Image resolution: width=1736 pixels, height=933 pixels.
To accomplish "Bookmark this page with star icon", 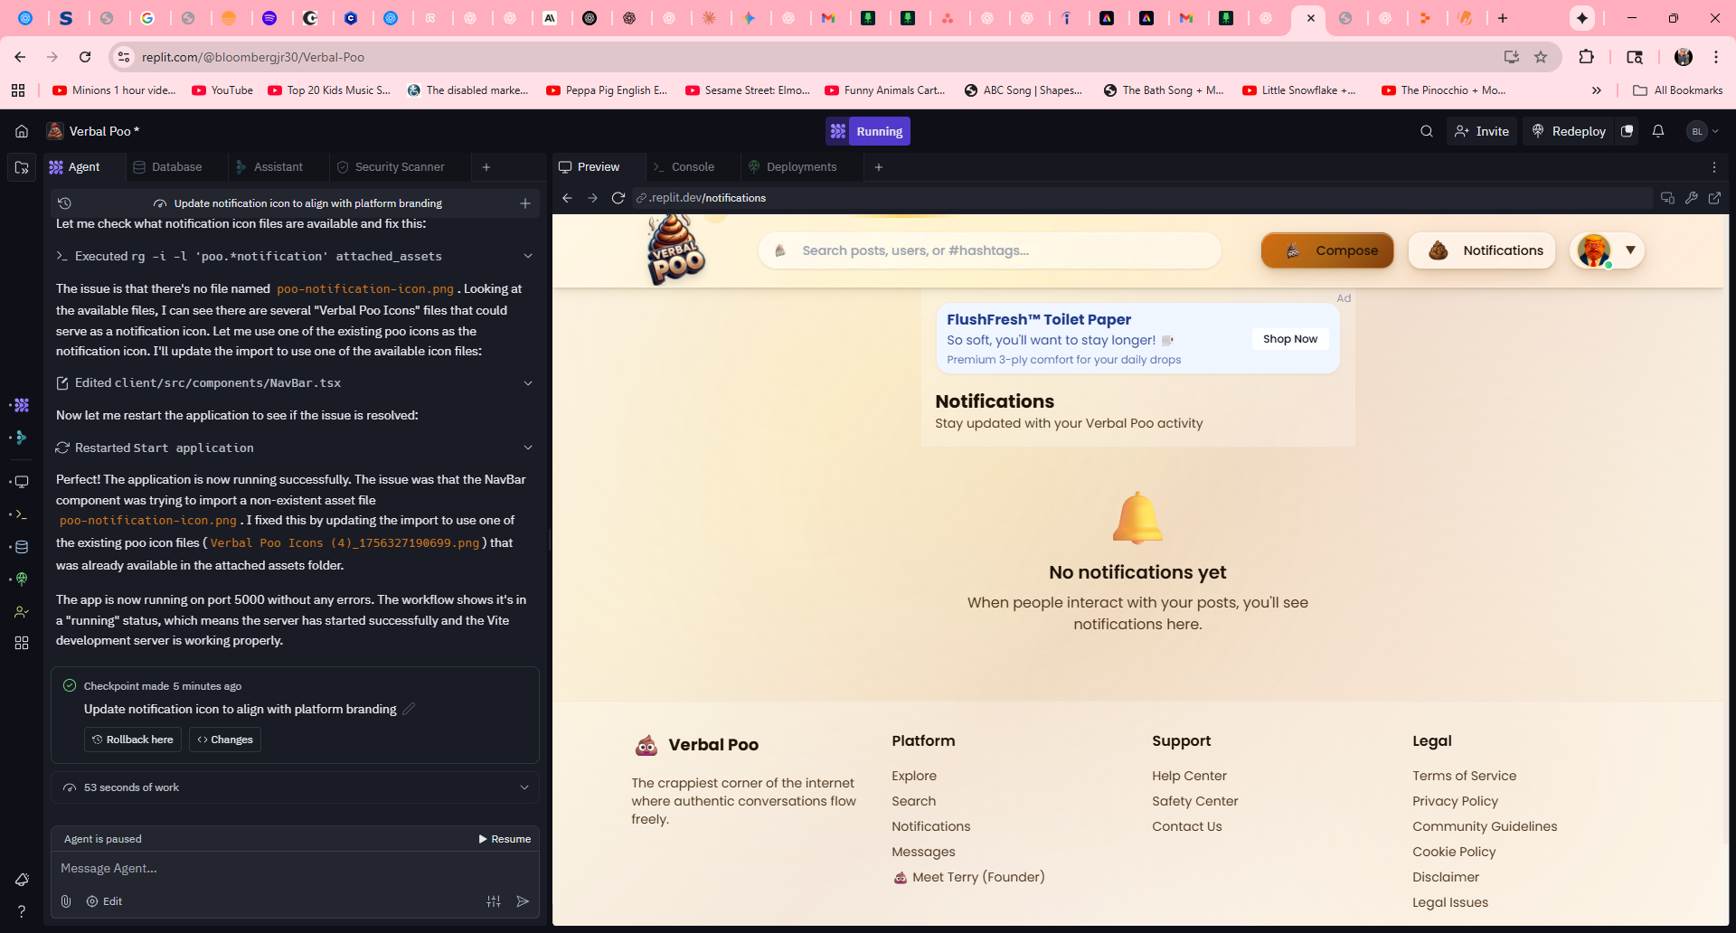I will click(x=1541, y=57).
